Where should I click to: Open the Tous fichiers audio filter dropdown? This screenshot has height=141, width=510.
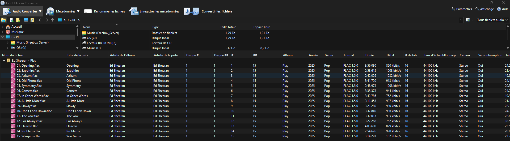tap(492, 20)
